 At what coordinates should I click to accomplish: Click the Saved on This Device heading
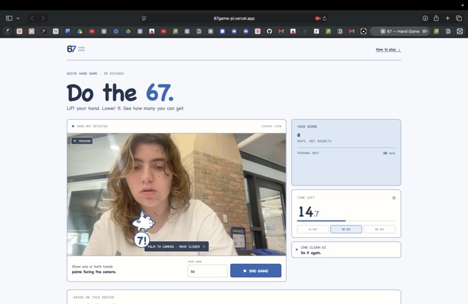[x=93, y=298]
